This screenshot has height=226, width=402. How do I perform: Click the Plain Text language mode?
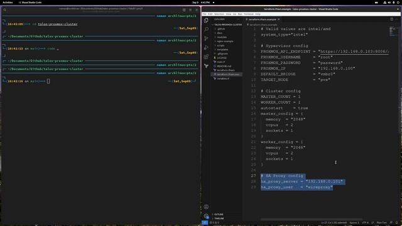(381, 223)
